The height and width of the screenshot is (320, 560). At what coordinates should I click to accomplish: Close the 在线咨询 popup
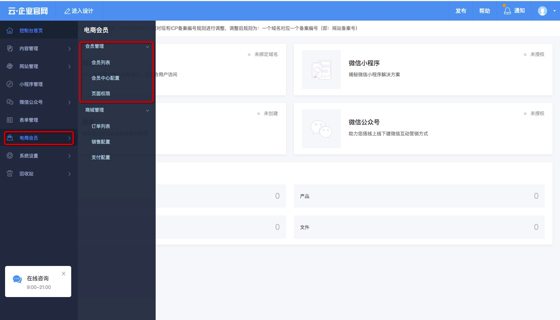coord(64,274)
